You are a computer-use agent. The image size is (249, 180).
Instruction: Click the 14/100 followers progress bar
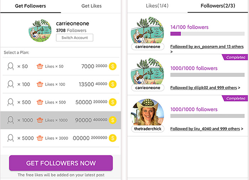[207, 34]
